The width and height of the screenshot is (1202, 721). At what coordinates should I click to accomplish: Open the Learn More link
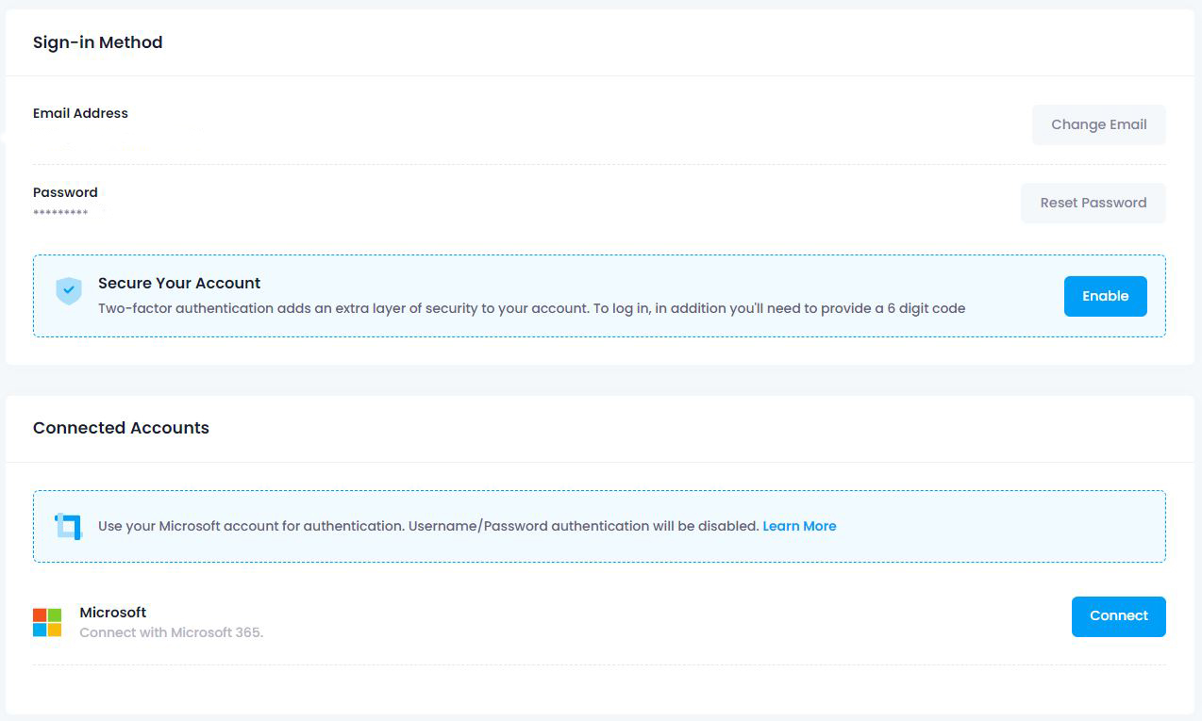click(799, 526)
